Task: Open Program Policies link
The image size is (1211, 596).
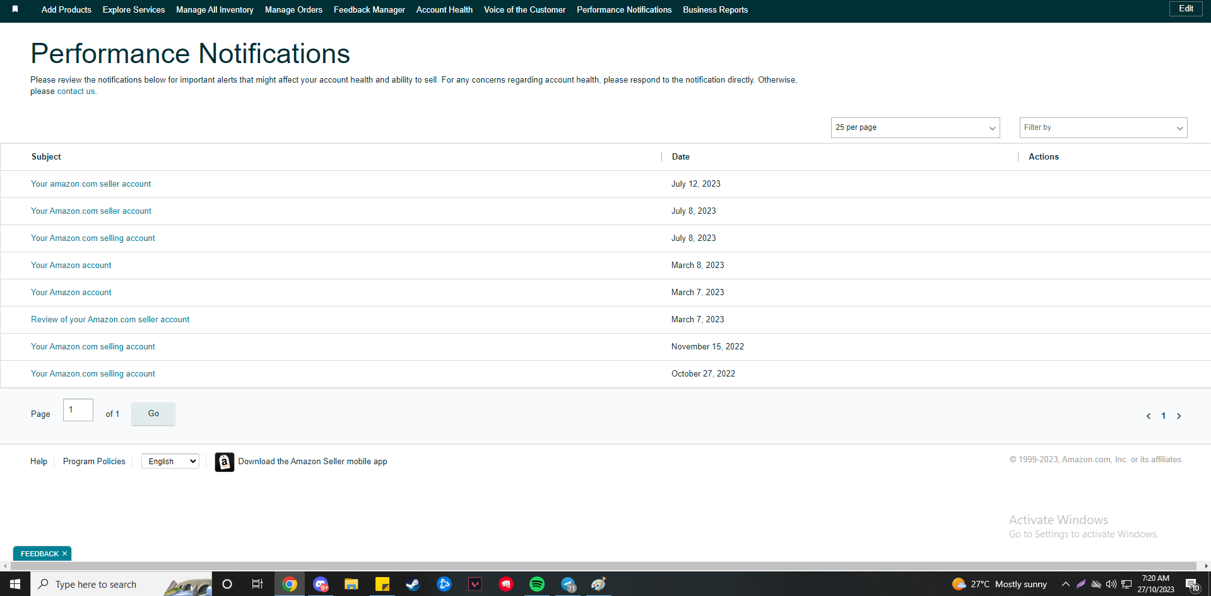Action: click(x=94, y=462)
